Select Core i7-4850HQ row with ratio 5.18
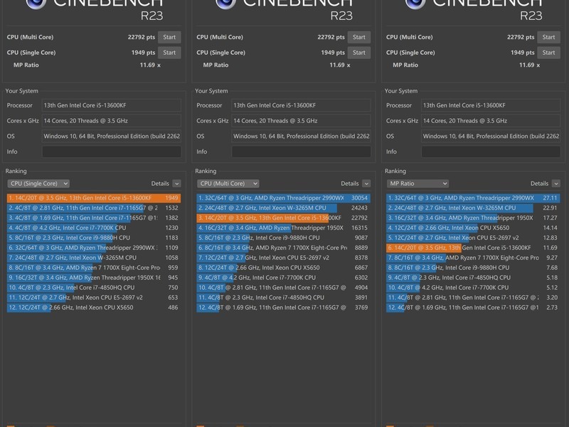The height and width of the screenshot is (427, 569). 473,278
